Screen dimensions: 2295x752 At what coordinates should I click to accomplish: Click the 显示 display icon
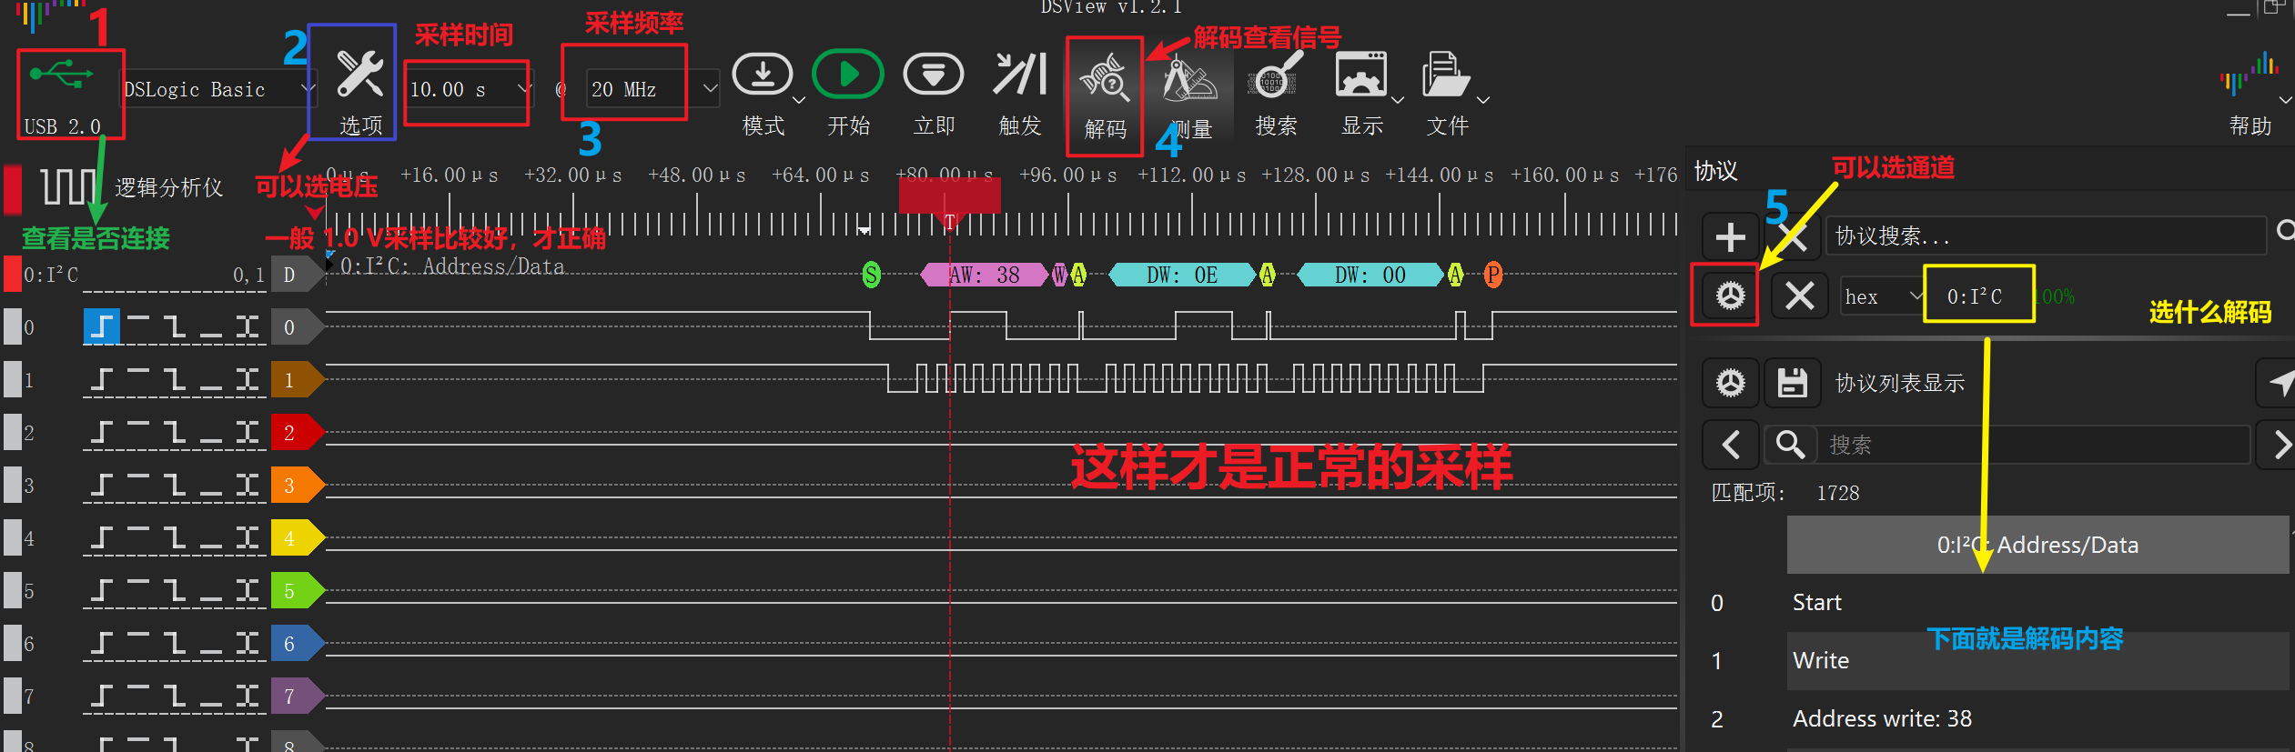[1360, 74]
